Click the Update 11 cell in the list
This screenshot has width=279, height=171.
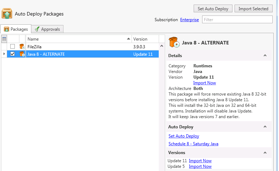coord(143,54)
